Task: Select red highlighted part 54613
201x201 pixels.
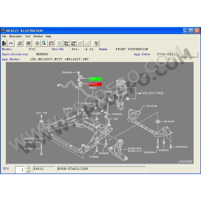Action: (x=95, y=84)
